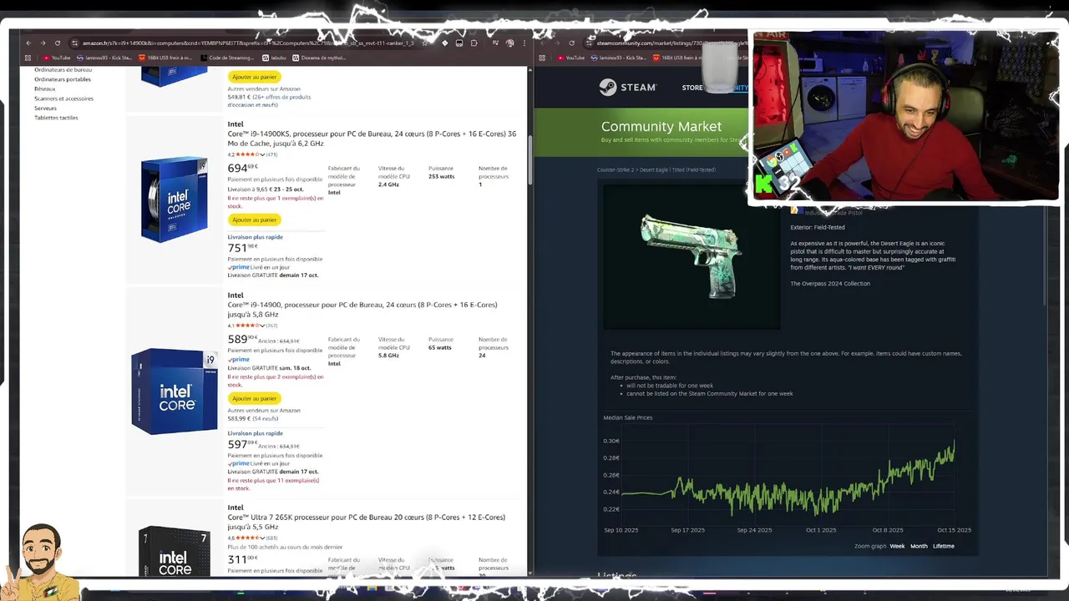Open the STORE menu on Steam

(x=692, y=88)
